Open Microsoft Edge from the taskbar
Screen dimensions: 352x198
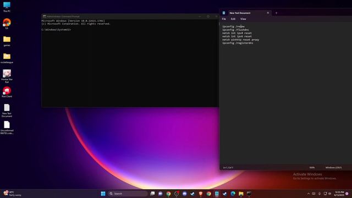coord(233,194)
